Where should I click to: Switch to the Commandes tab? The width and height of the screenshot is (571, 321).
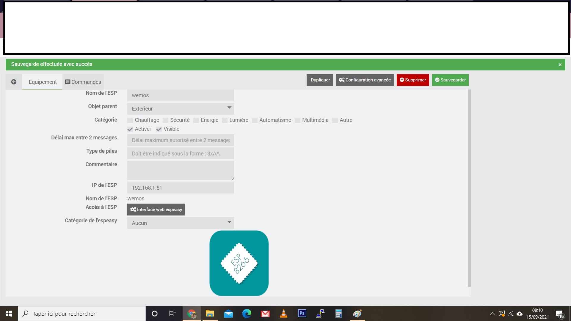click(x=83, y=82)
